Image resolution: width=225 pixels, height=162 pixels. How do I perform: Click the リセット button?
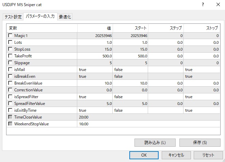tap(208, 155)
